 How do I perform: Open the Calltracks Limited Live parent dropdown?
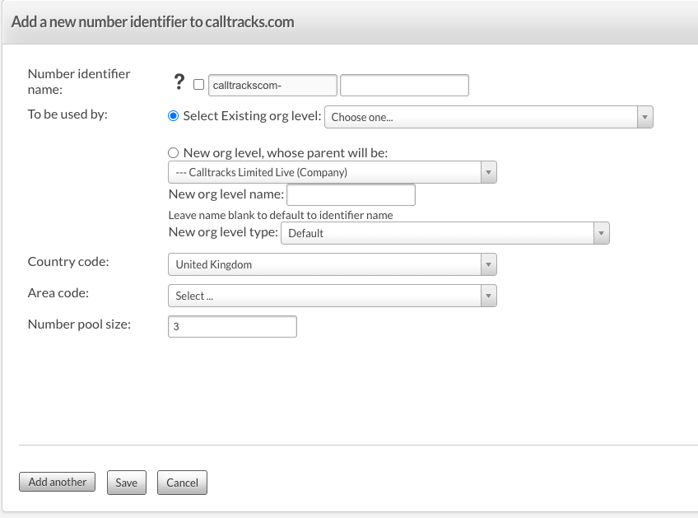(332, 172)
